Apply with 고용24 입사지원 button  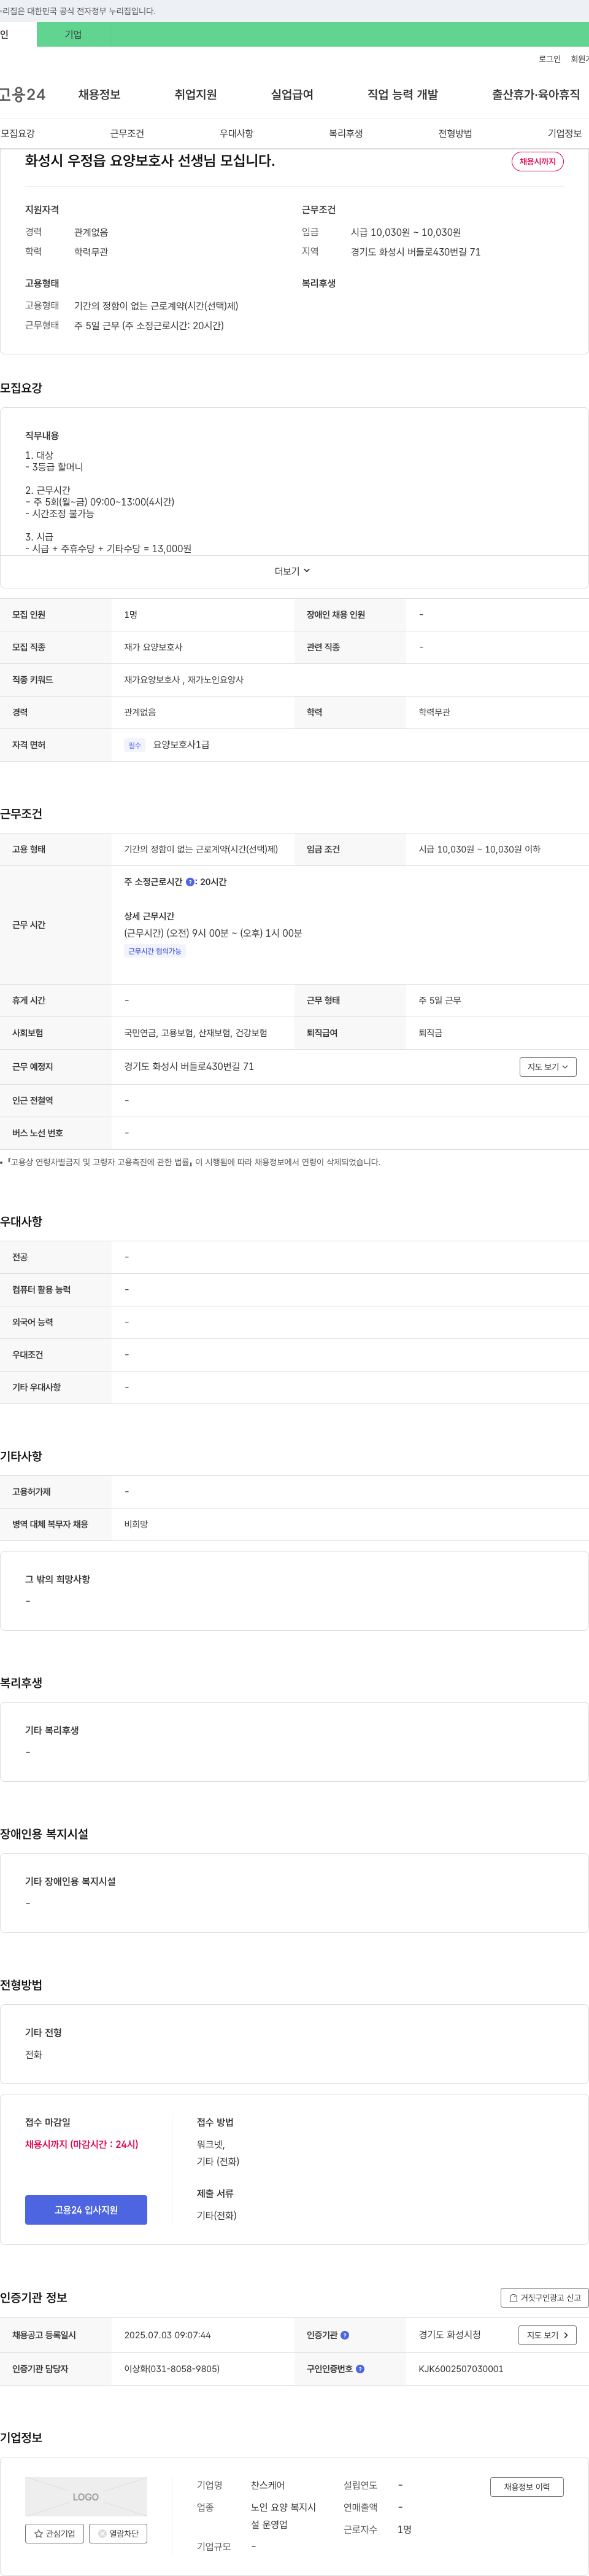coord(86,2210)
